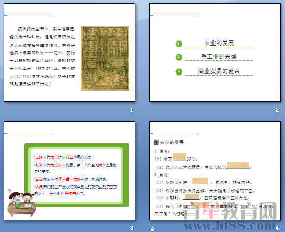Click the 商业贸易的繁荣 outline item
The width and height of the screenshot is (285, 232).
point(219,71)
